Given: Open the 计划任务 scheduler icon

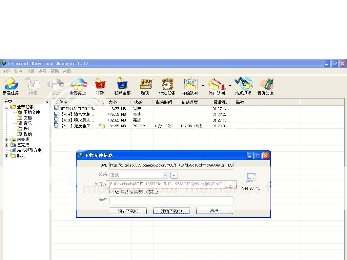Looking at the screenshot, I should [x=167, y=84].
